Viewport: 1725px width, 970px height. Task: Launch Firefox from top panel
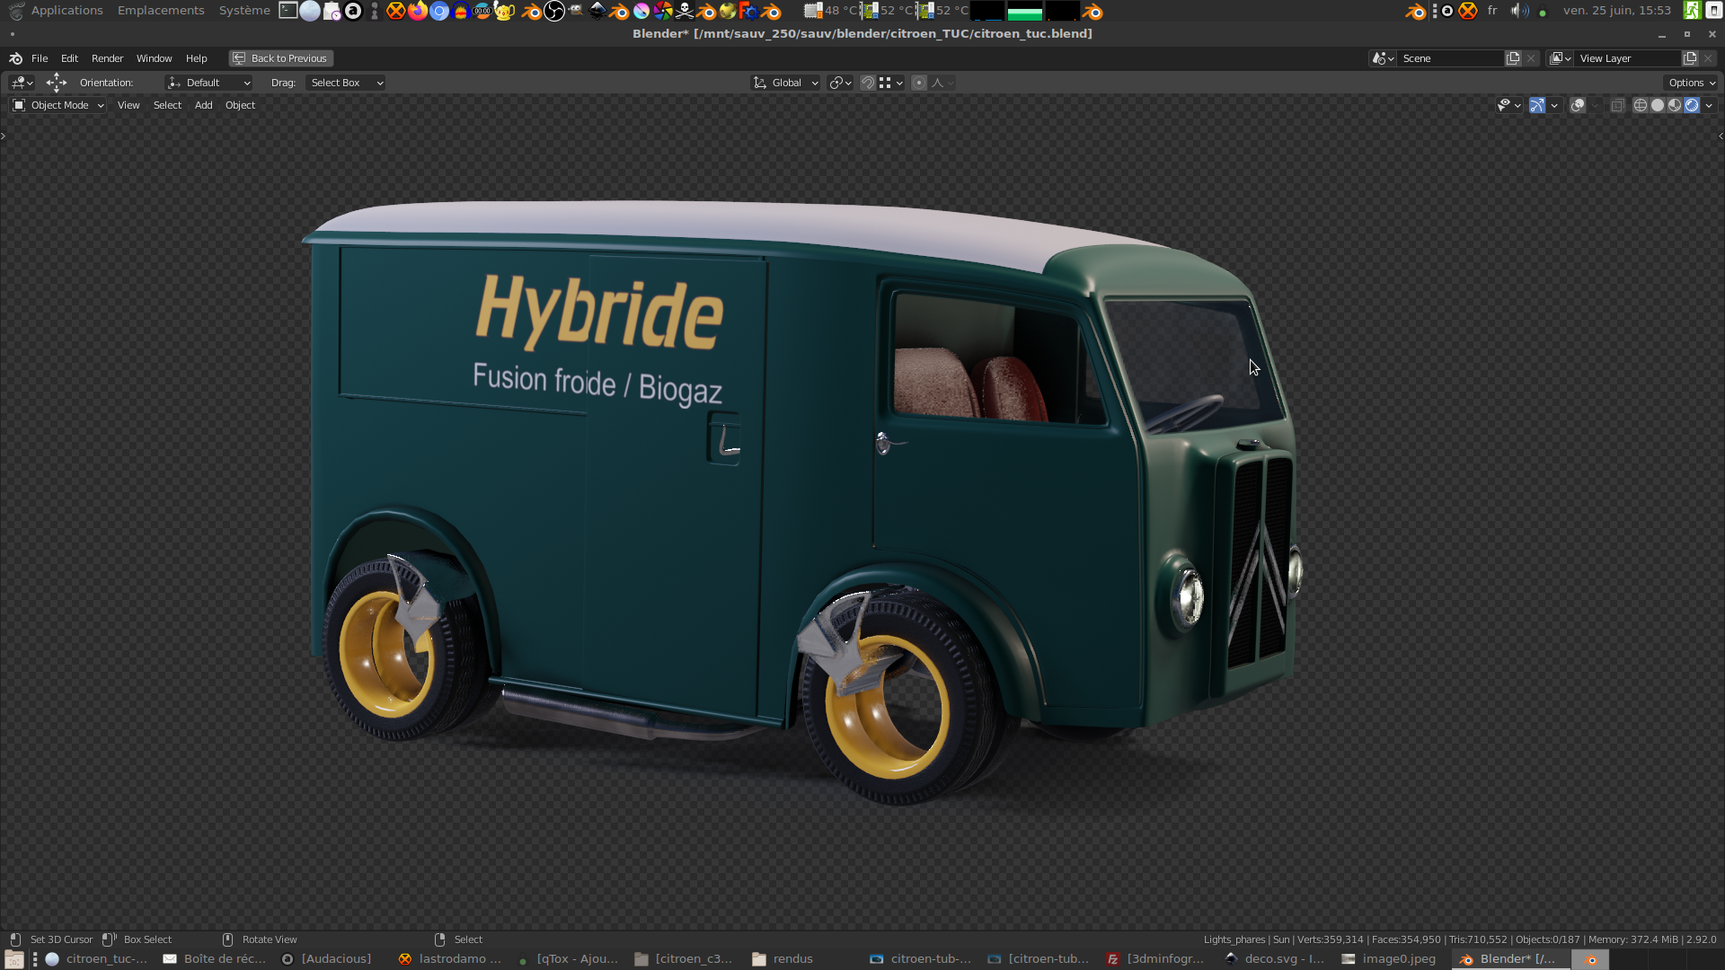pyautogui.click(x=418, y=11)
